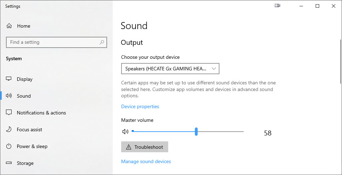Click the Notifications & actions icon
The height and width of the screenshot is (175, 342).
pos(9,113)
